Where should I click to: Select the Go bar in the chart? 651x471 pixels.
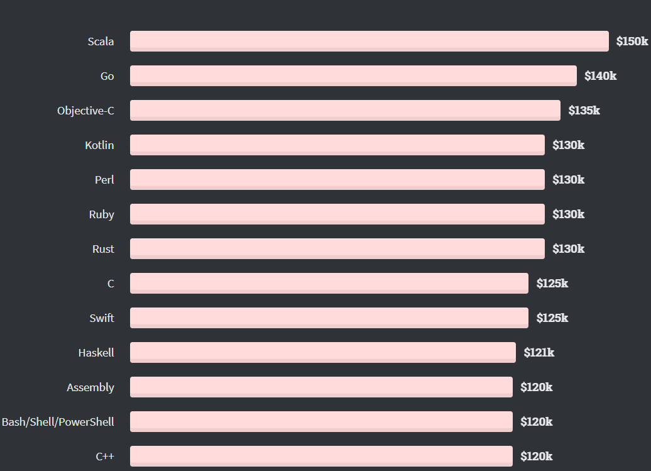353,75
